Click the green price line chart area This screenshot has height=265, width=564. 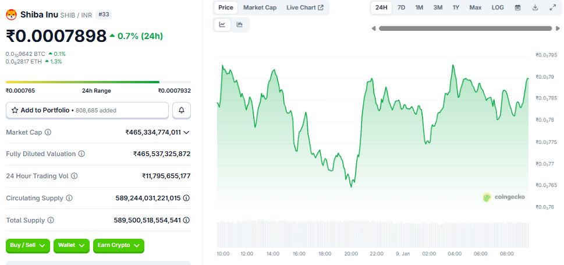(373, 137)
